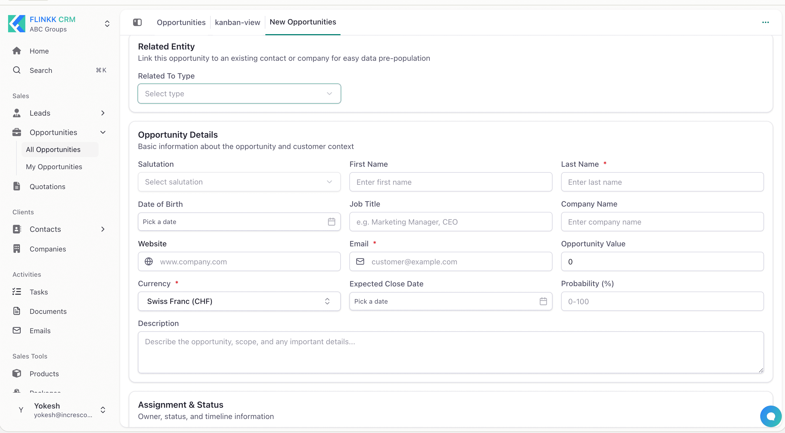
Task: Click the envelope icon in Email field
Action: 360,261
